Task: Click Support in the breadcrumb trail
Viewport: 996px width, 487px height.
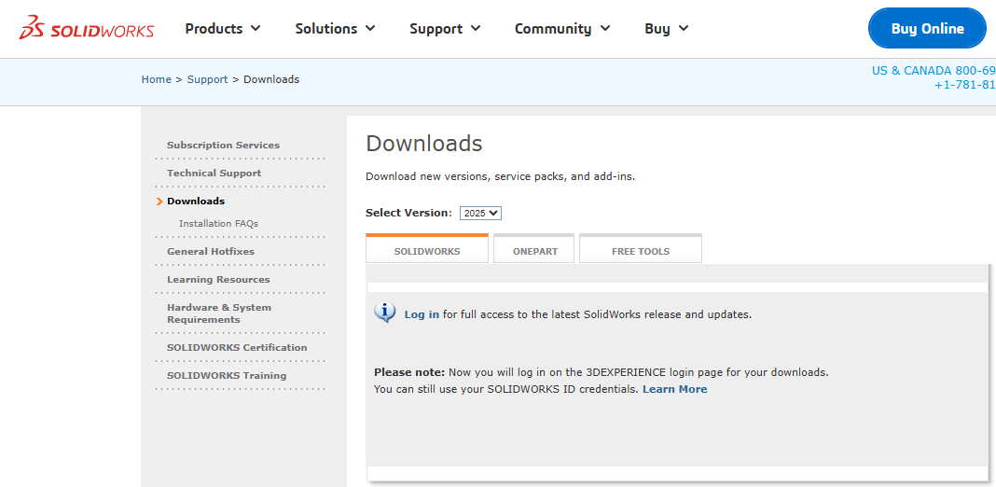Action: pos(207,79)
